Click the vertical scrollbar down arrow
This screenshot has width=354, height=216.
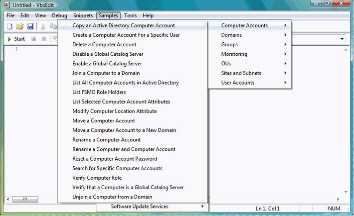346,192
